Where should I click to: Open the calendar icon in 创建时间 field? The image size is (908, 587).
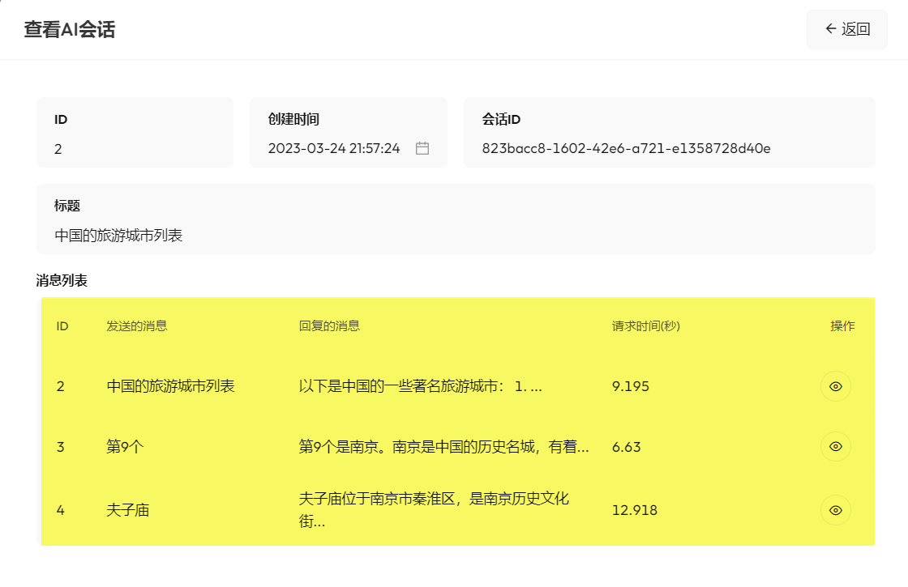pyautogui.click(x=422, y=148)
